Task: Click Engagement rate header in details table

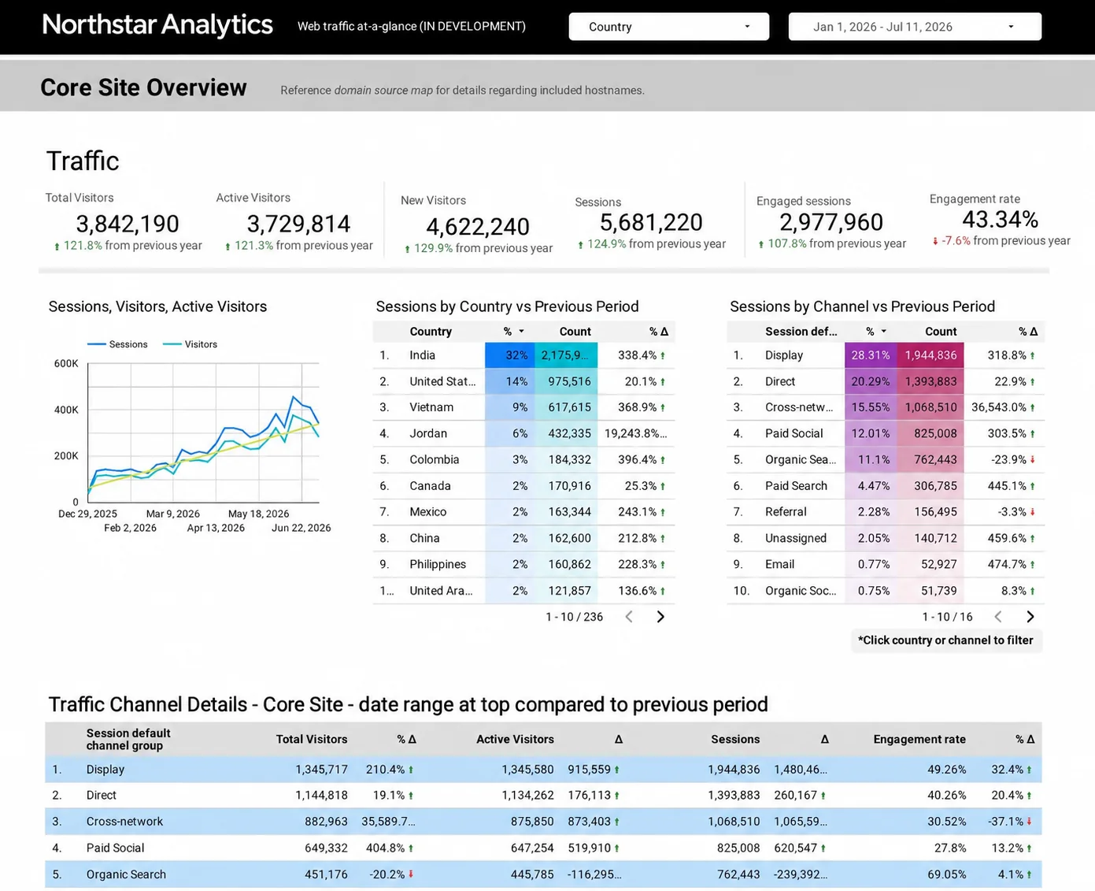Action: coord(919,739)
